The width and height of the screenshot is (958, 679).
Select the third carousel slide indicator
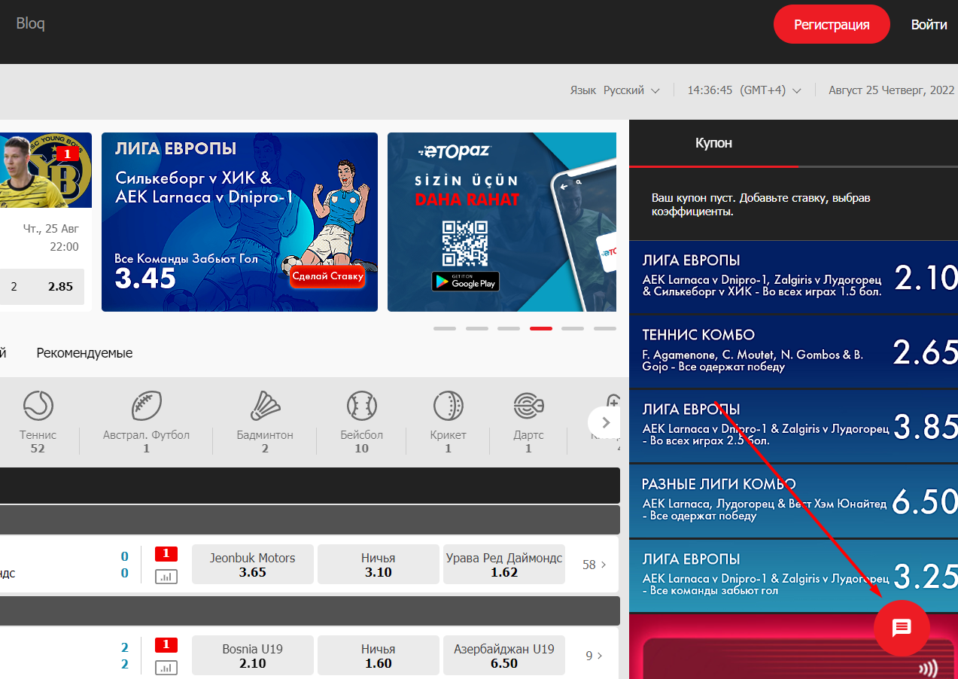point(509,328)
